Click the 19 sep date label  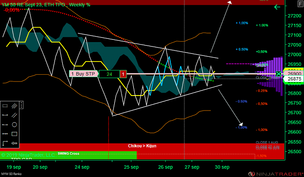14,167
